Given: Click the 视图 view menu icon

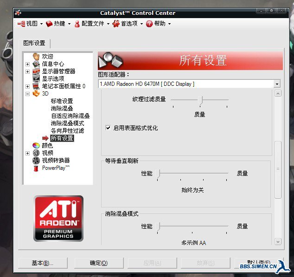Looking at the screenshot, I should tap(21, 24).
